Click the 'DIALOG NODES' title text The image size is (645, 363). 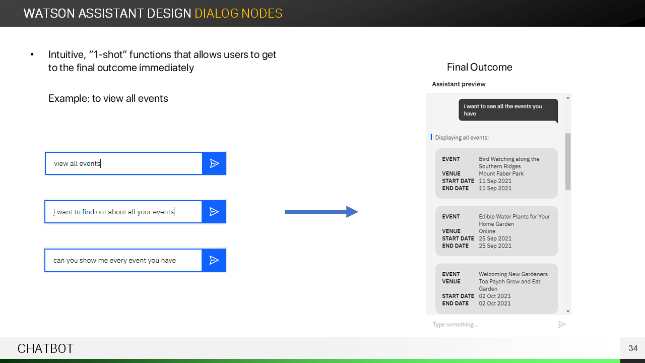coord(238,13)
